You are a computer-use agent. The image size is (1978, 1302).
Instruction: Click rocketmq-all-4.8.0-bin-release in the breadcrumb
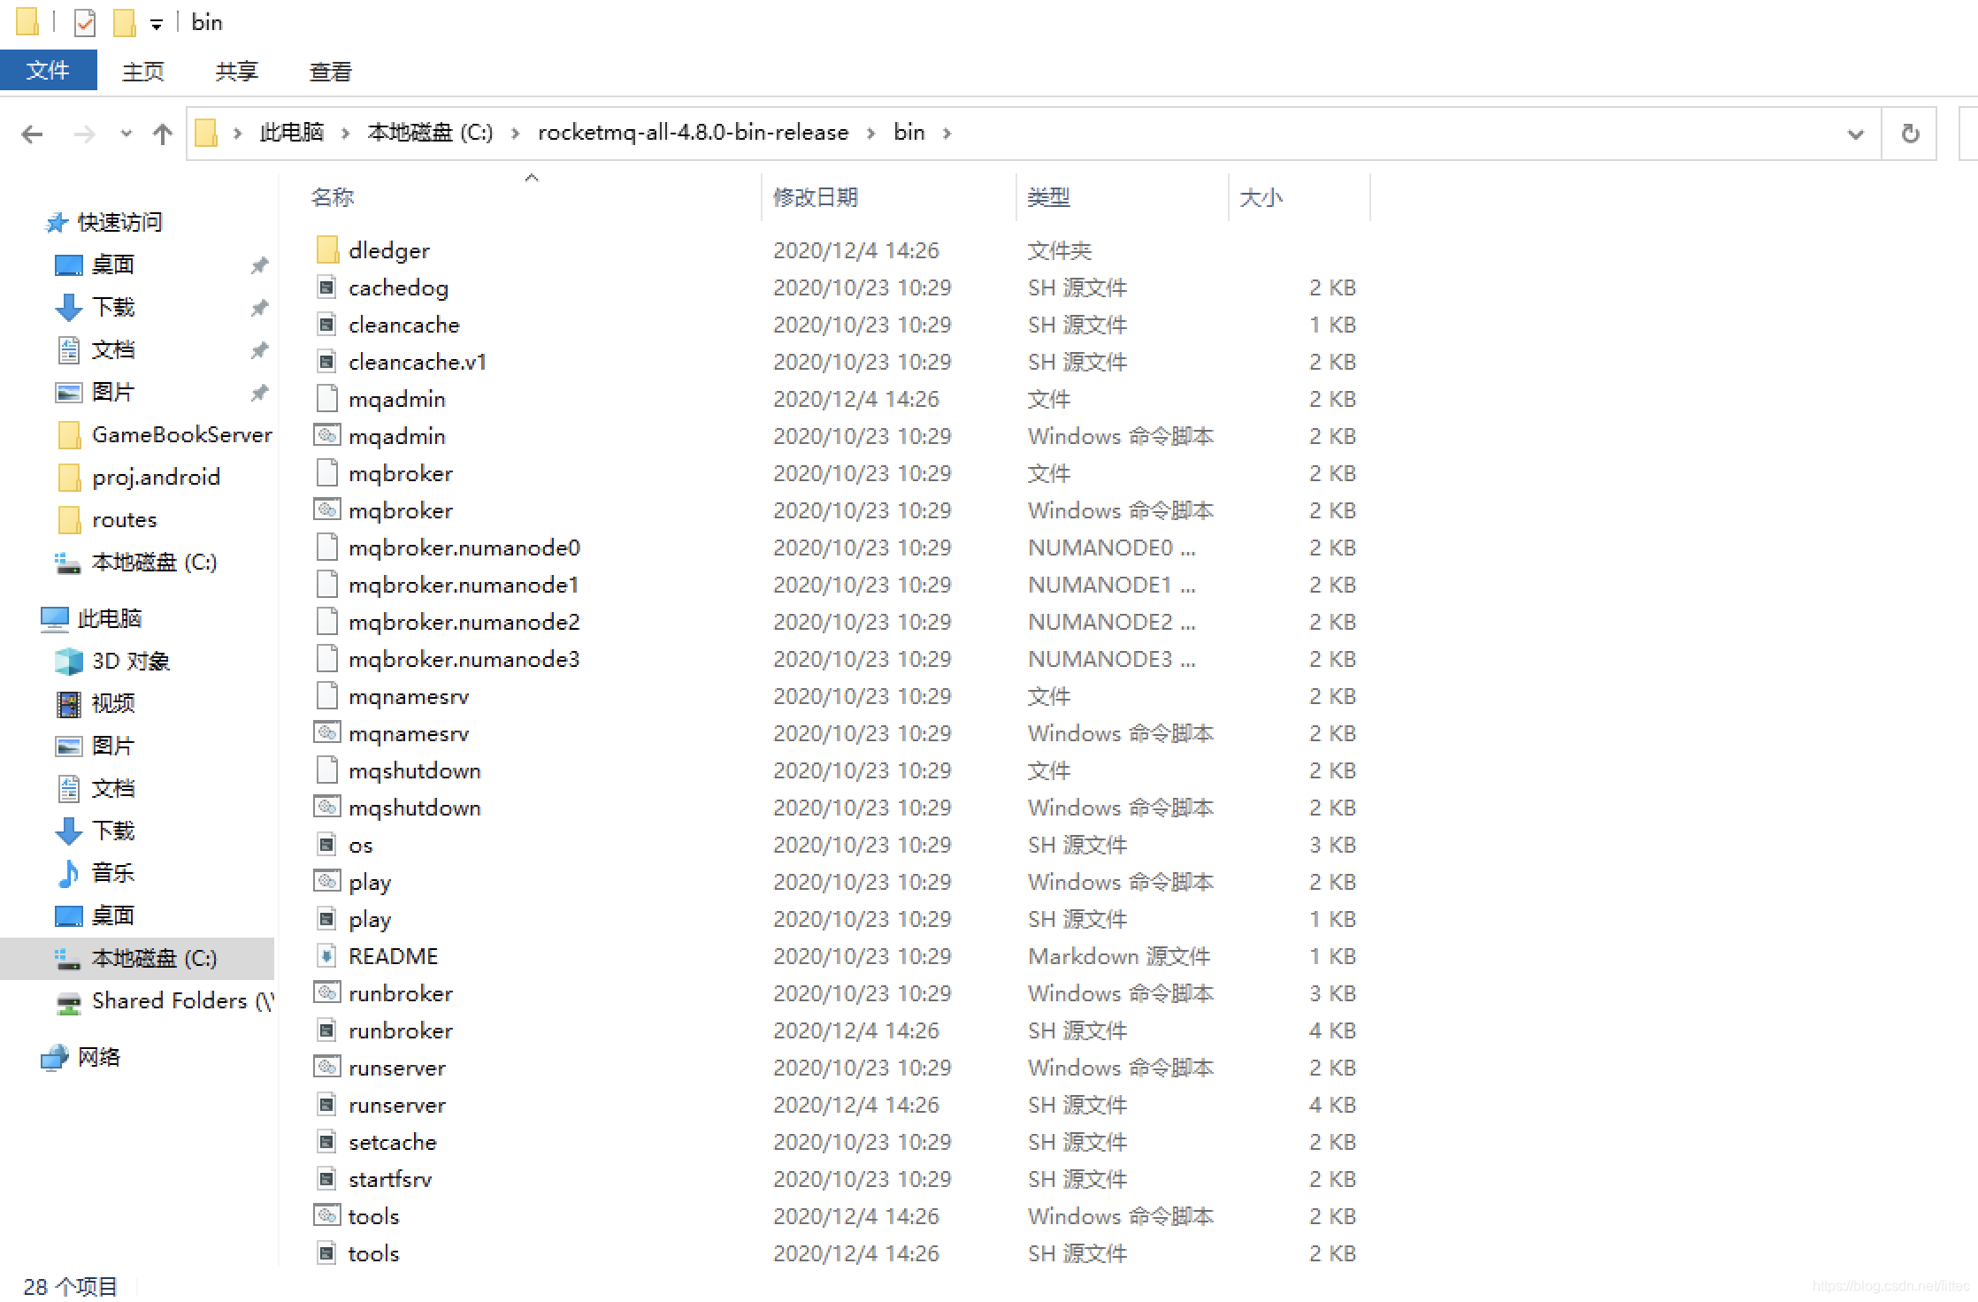click(694, 133)
